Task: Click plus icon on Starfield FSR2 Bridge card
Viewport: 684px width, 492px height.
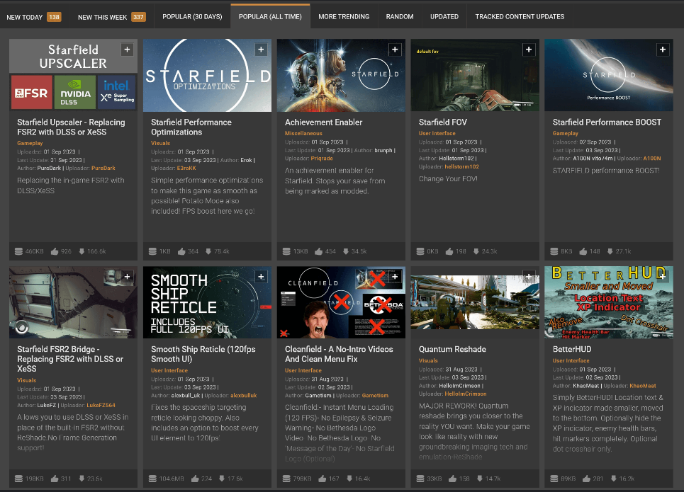Action: pos(127,276)
